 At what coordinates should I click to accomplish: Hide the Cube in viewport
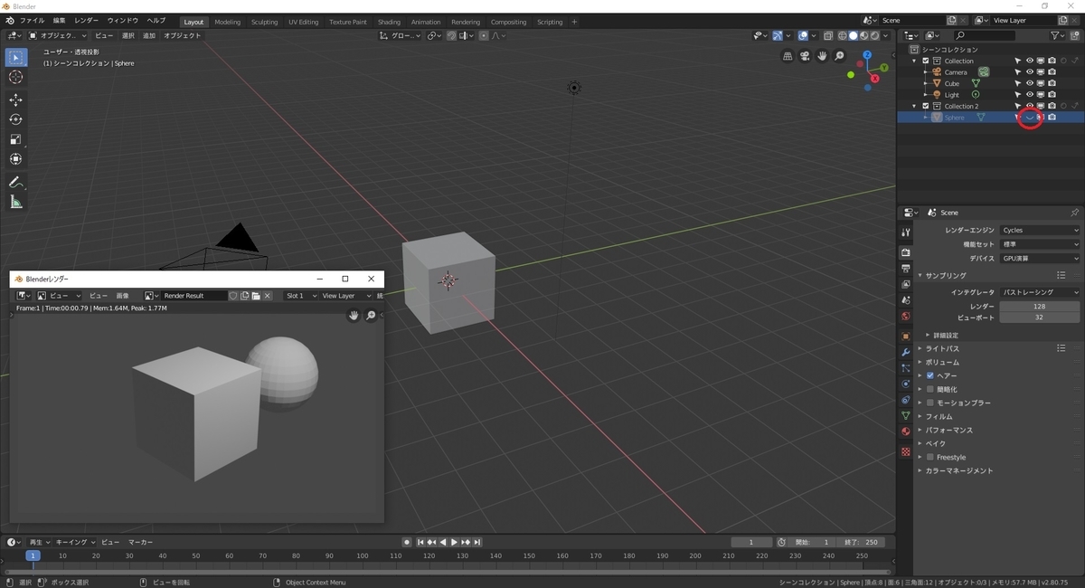(x=1030, y=83)
